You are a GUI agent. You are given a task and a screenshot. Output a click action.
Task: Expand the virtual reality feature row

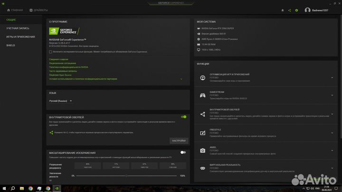click(x=332, y=168)
